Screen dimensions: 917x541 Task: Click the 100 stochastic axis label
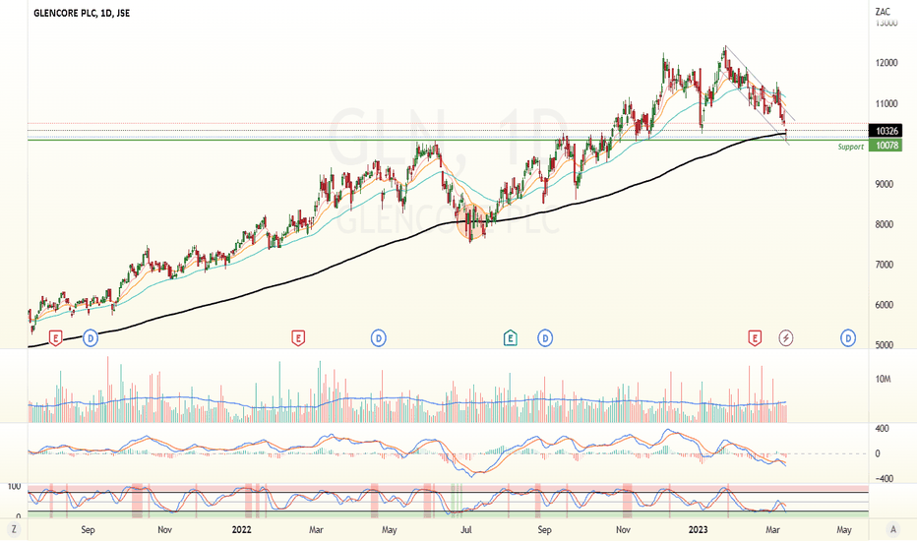[14, 487]
